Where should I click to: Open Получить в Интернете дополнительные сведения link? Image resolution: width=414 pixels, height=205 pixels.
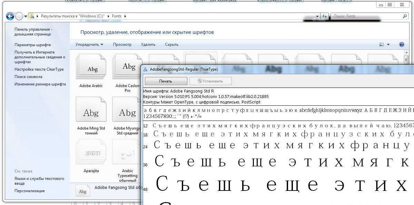[x=40, y=57]
